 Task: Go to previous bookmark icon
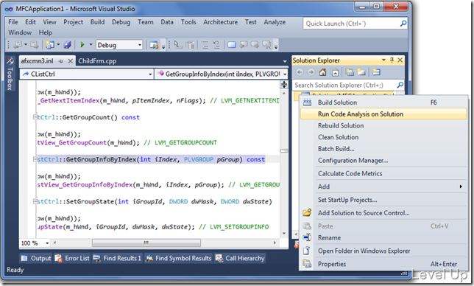(x=244, y=45)
